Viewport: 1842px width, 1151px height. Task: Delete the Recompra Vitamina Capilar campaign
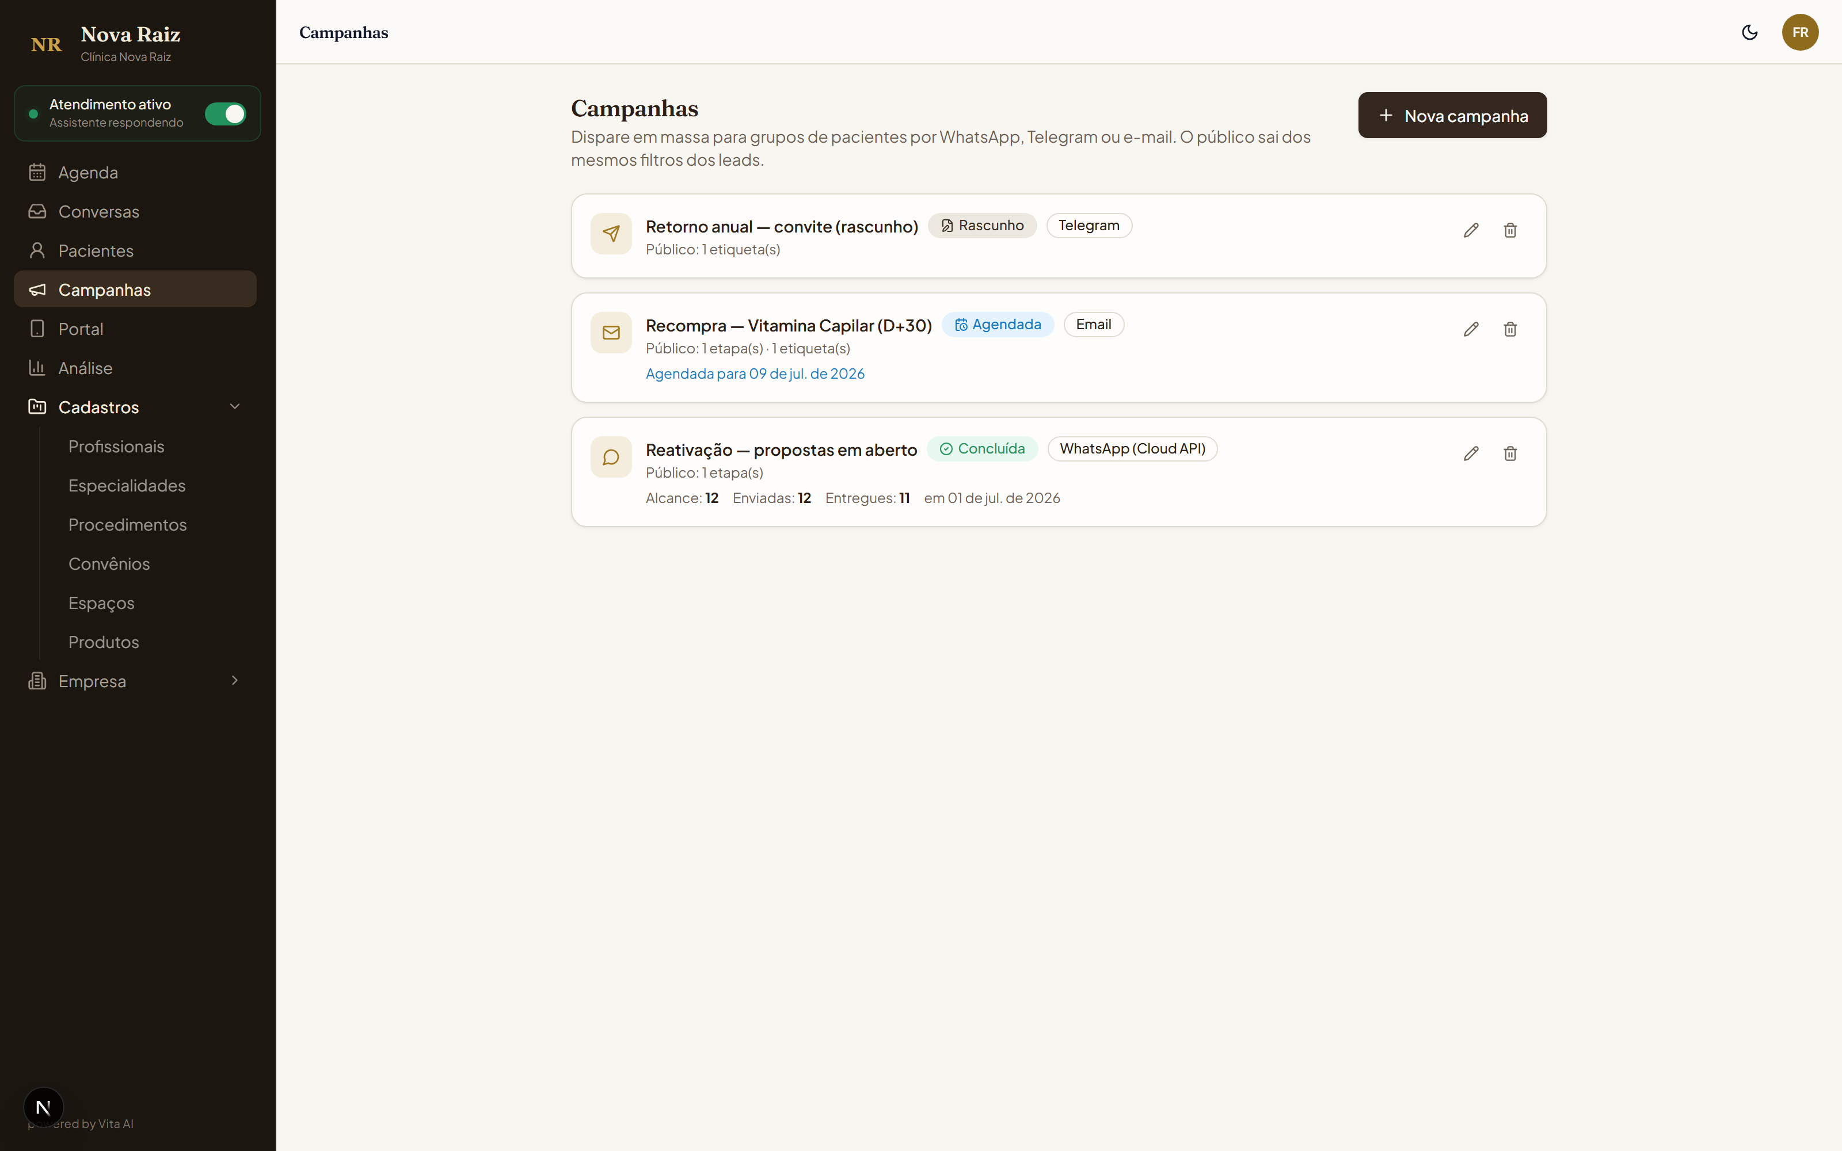point(1510,329)
